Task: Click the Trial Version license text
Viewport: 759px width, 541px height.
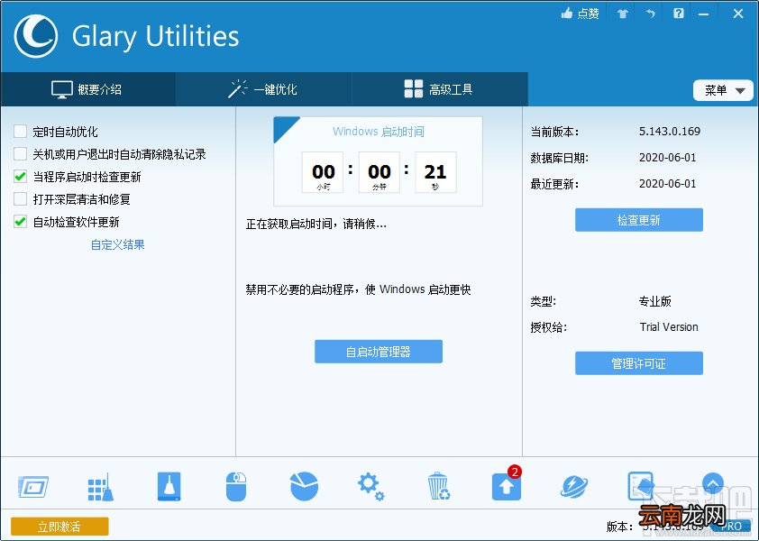Action: pyautogui.click(x=669, y=327)
